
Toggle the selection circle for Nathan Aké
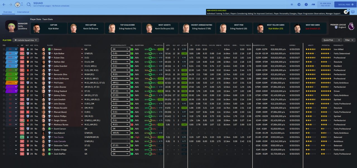4,62
